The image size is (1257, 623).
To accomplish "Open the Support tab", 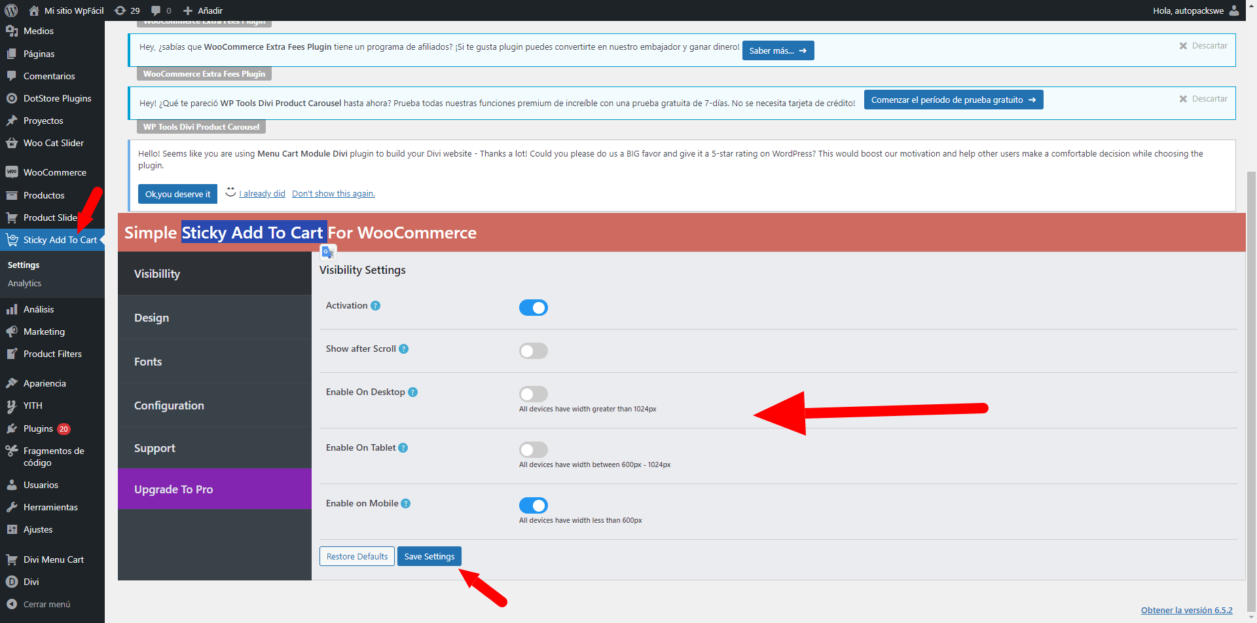I will pos(215,448).
